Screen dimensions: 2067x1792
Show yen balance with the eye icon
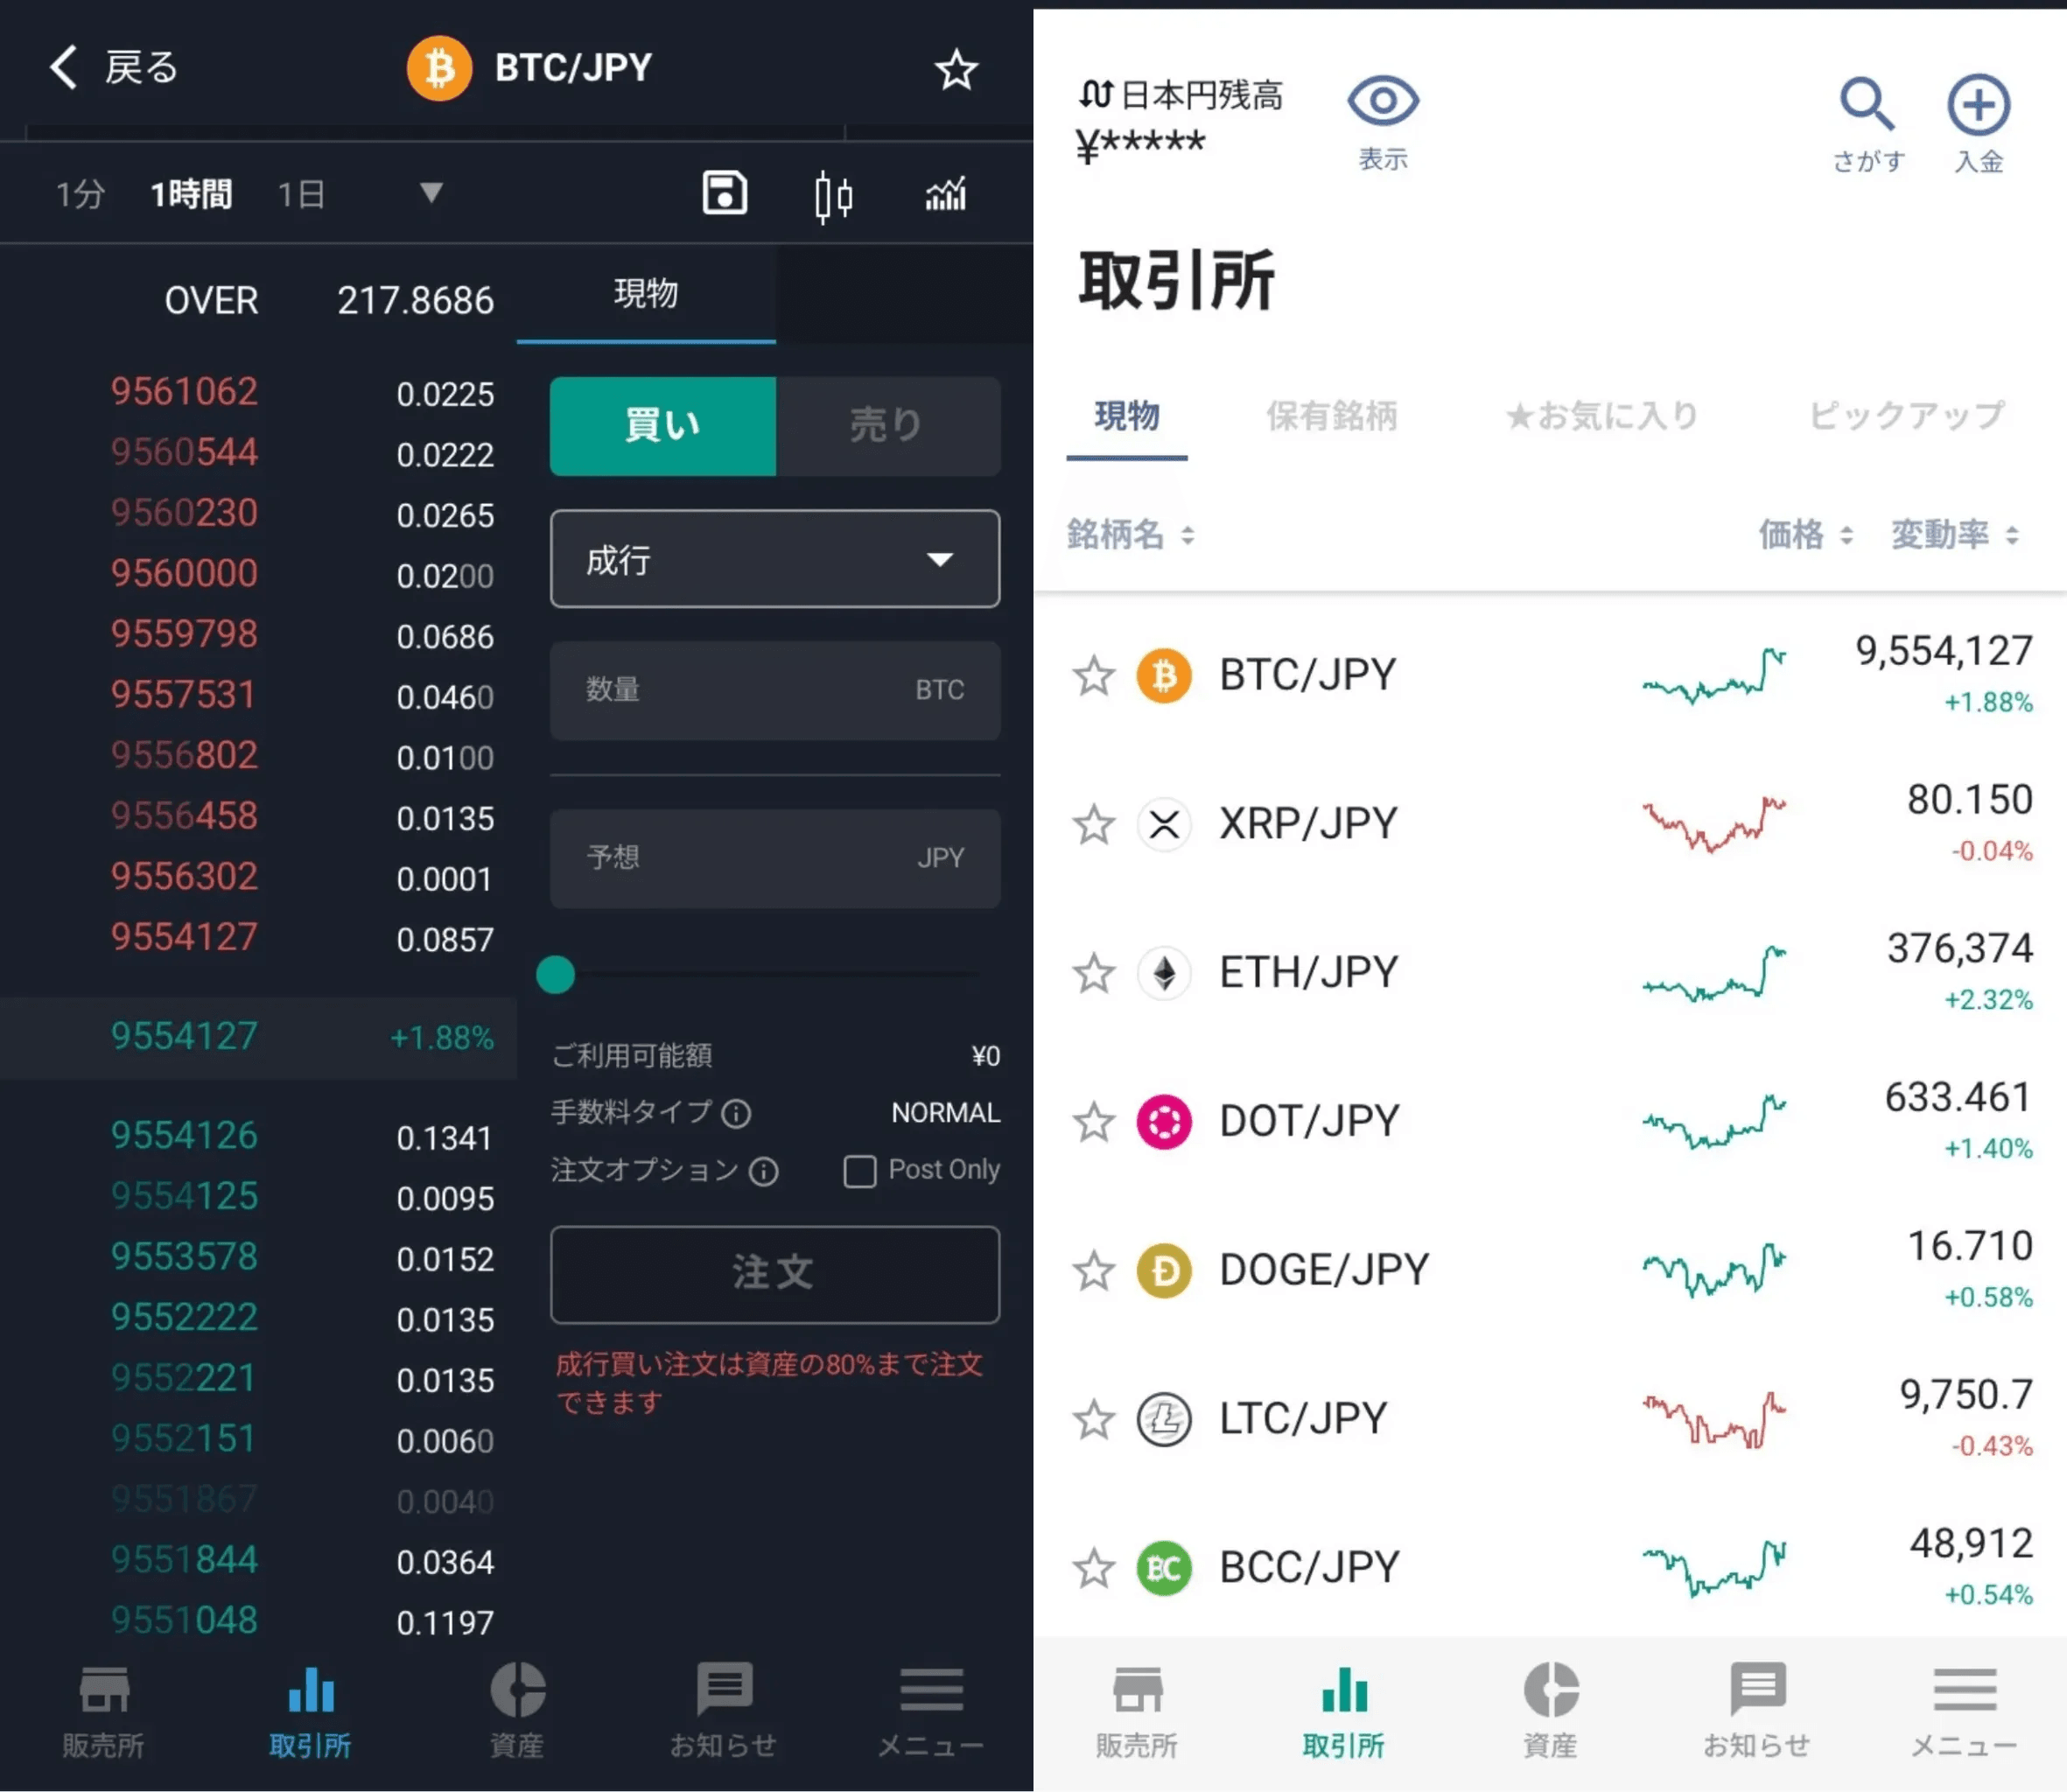(x=1383, y=100)
